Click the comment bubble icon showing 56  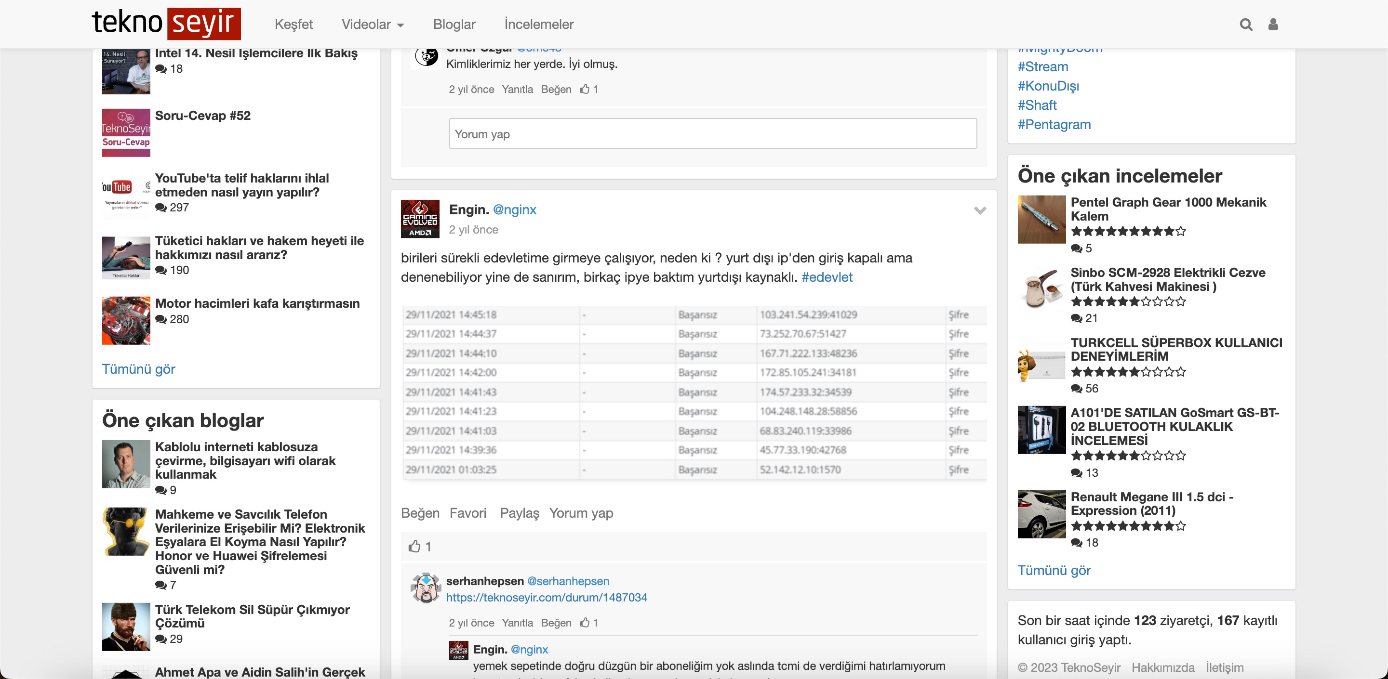coord(1076,389)
